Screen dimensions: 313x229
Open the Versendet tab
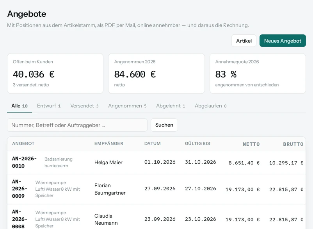(x=84, y=106)
